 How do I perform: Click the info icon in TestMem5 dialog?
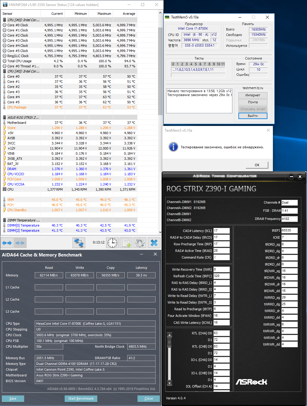tap(173, 147)
